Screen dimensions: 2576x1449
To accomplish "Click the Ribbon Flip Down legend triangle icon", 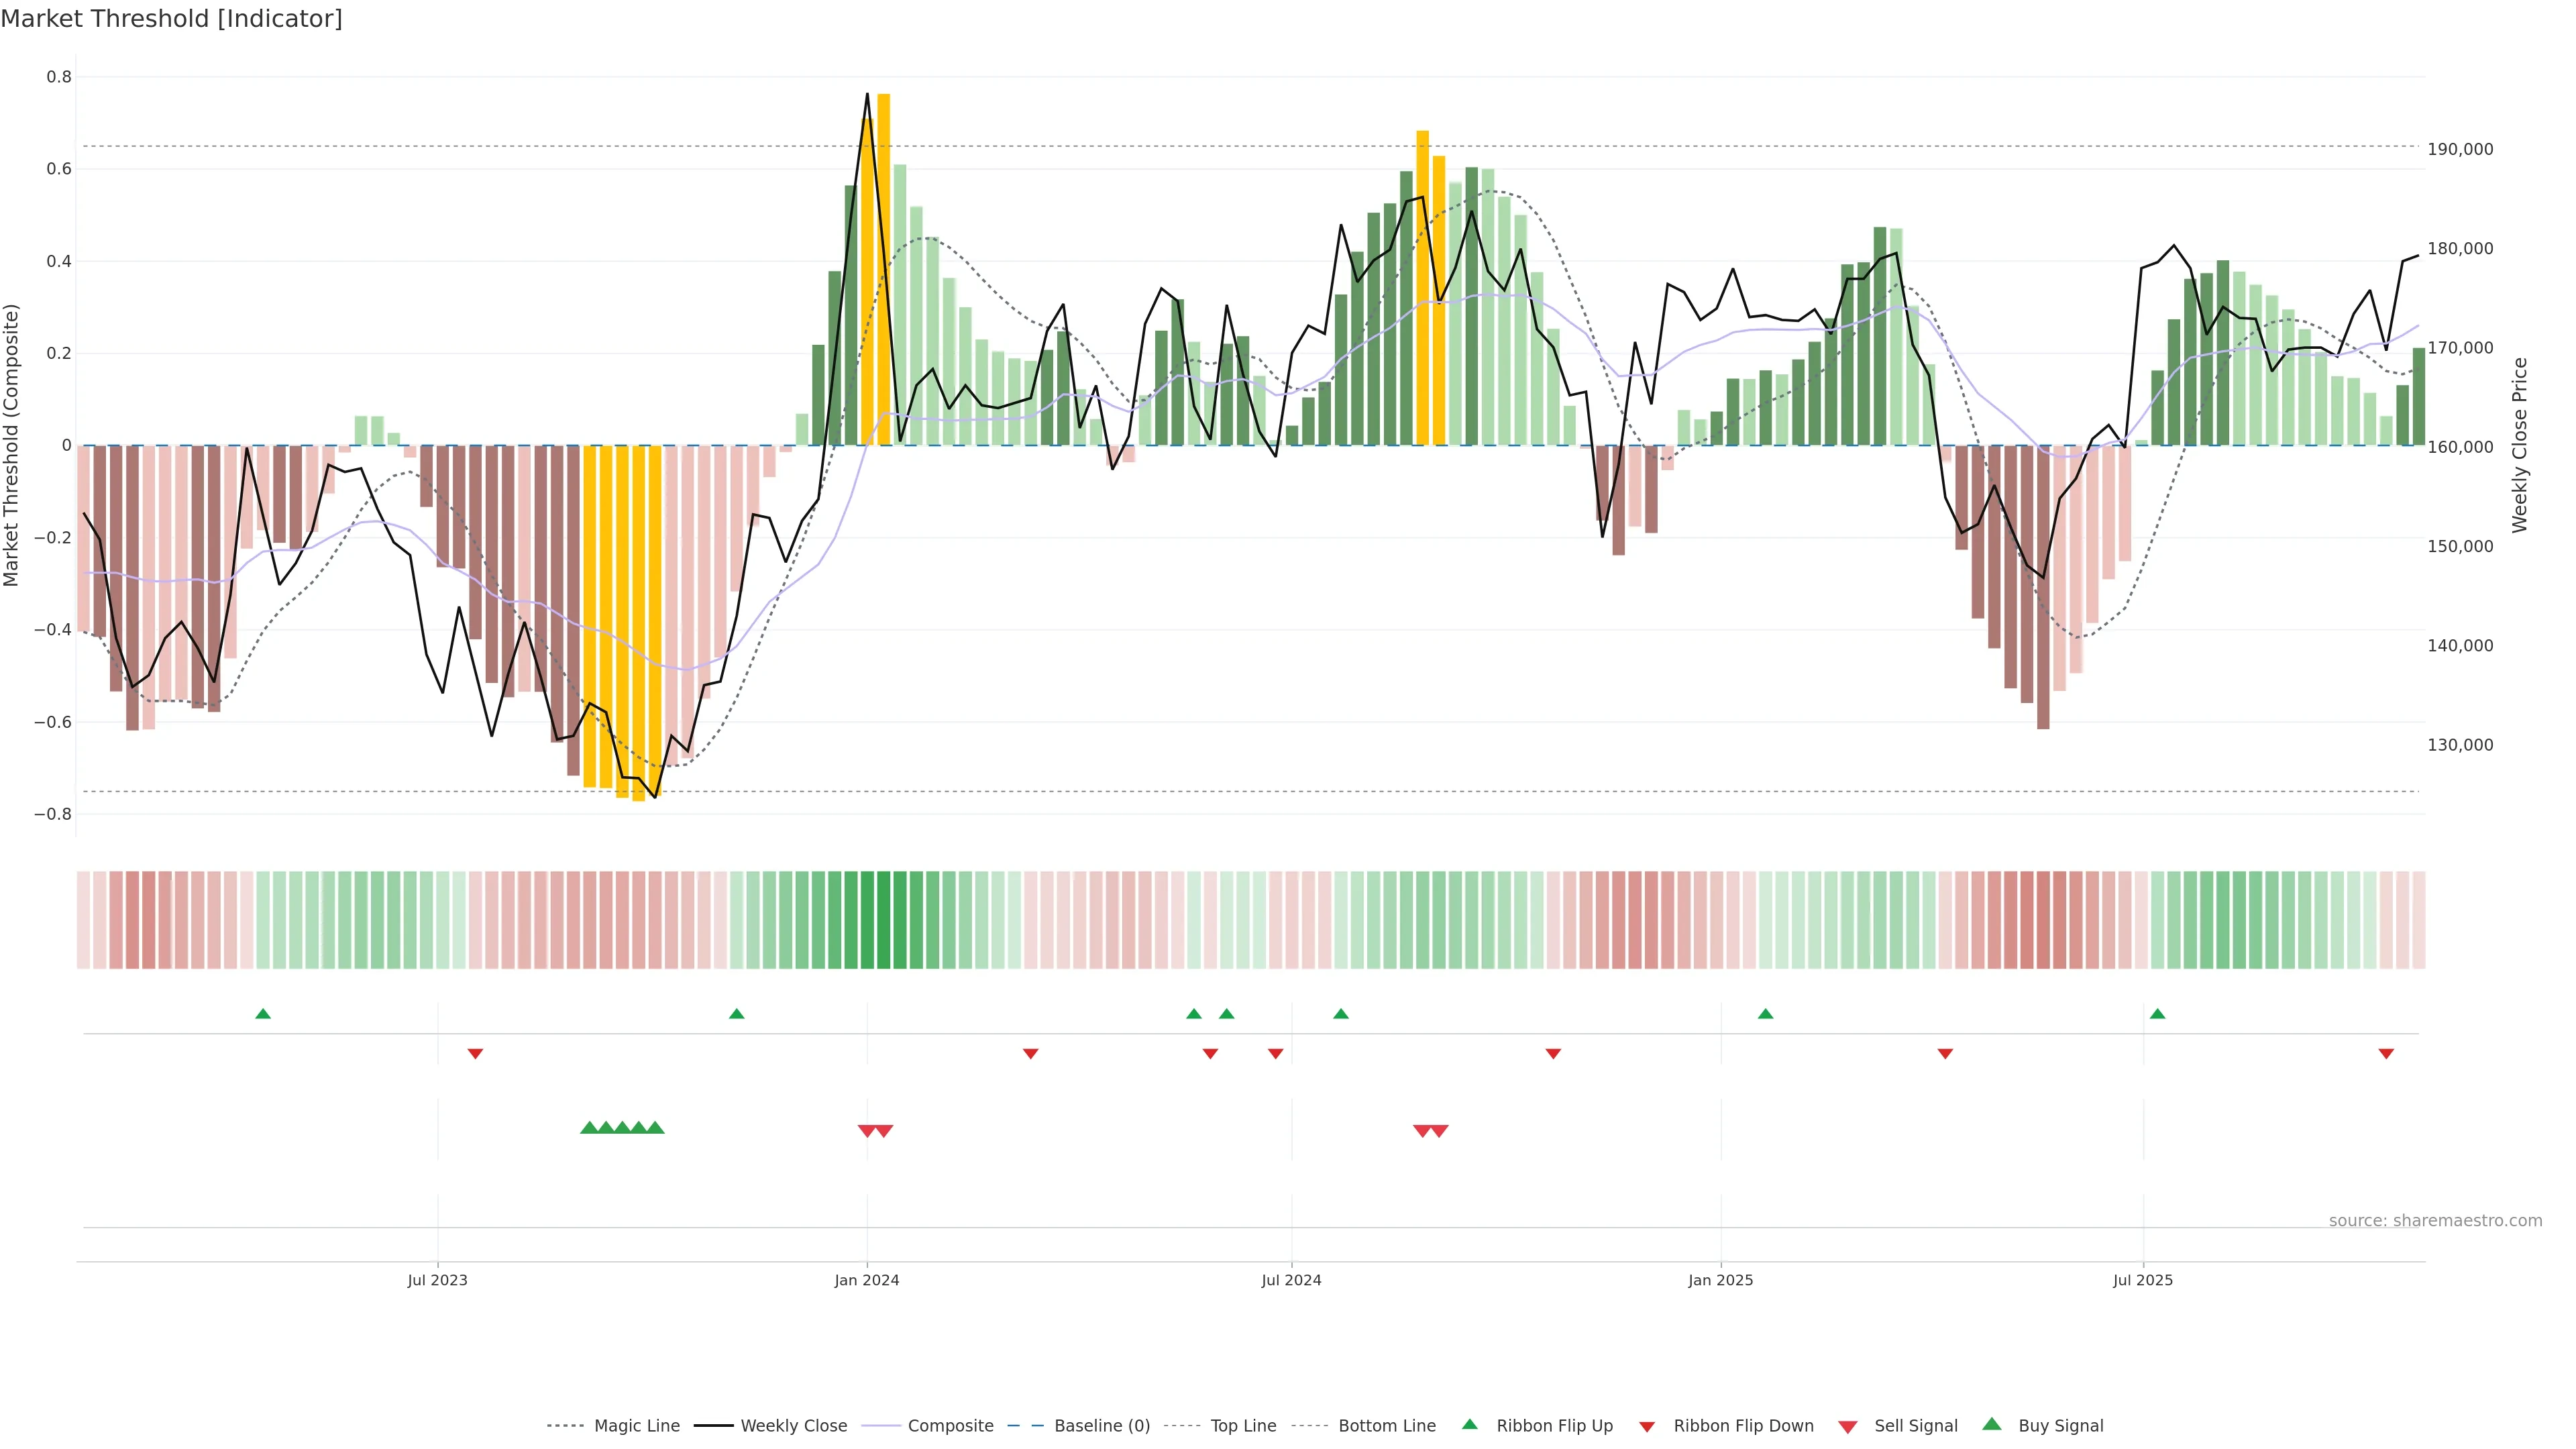I will coord(1647,1427).
